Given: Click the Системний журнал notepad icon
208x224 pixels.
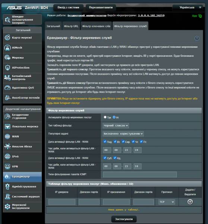Looking at the screenshot, I should coord(7,197).
